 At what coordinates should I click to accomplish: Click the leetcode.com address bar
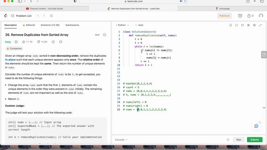[133, 1]
